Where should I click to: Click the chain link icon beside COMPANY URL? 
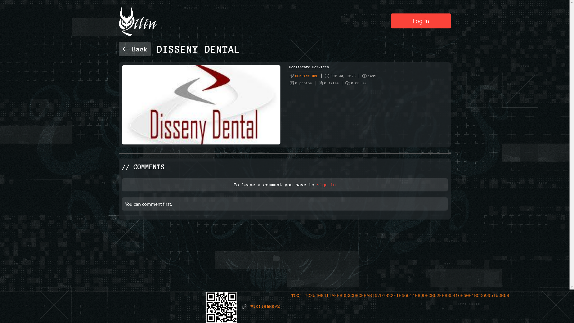pyautogui.click(x=291, y=76)
